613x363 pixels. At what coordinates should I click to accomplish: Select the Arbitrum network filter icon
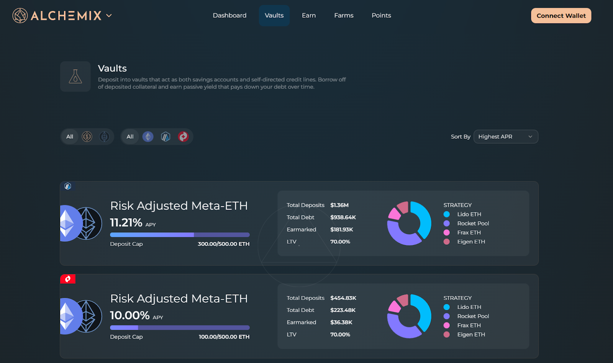click(x=166, y=137)
